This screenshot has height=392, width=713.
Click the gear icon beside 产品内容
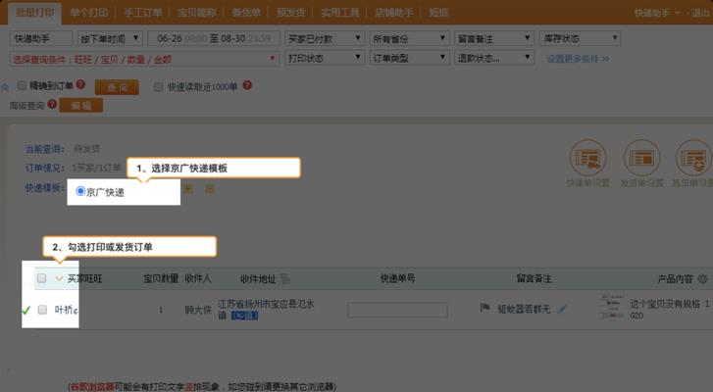702,278
